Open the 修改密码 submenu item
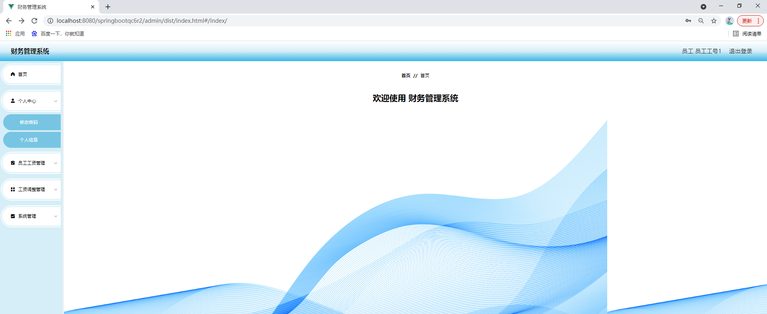This screenshot has height=314, width=767. click(x=29, y=122)
